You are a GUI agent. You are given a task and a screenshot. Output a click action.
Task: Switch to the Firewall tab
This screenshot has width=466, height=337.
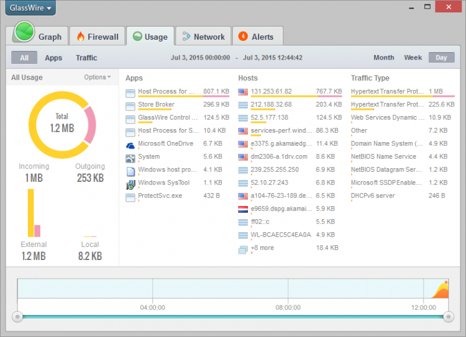pos(97,36)
